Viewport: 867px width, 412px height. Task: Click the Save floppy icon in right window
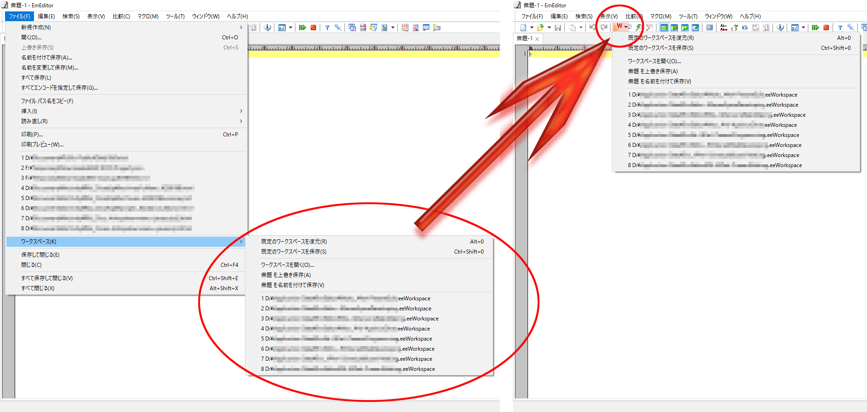pyautogui.click(x=558, y=27)
